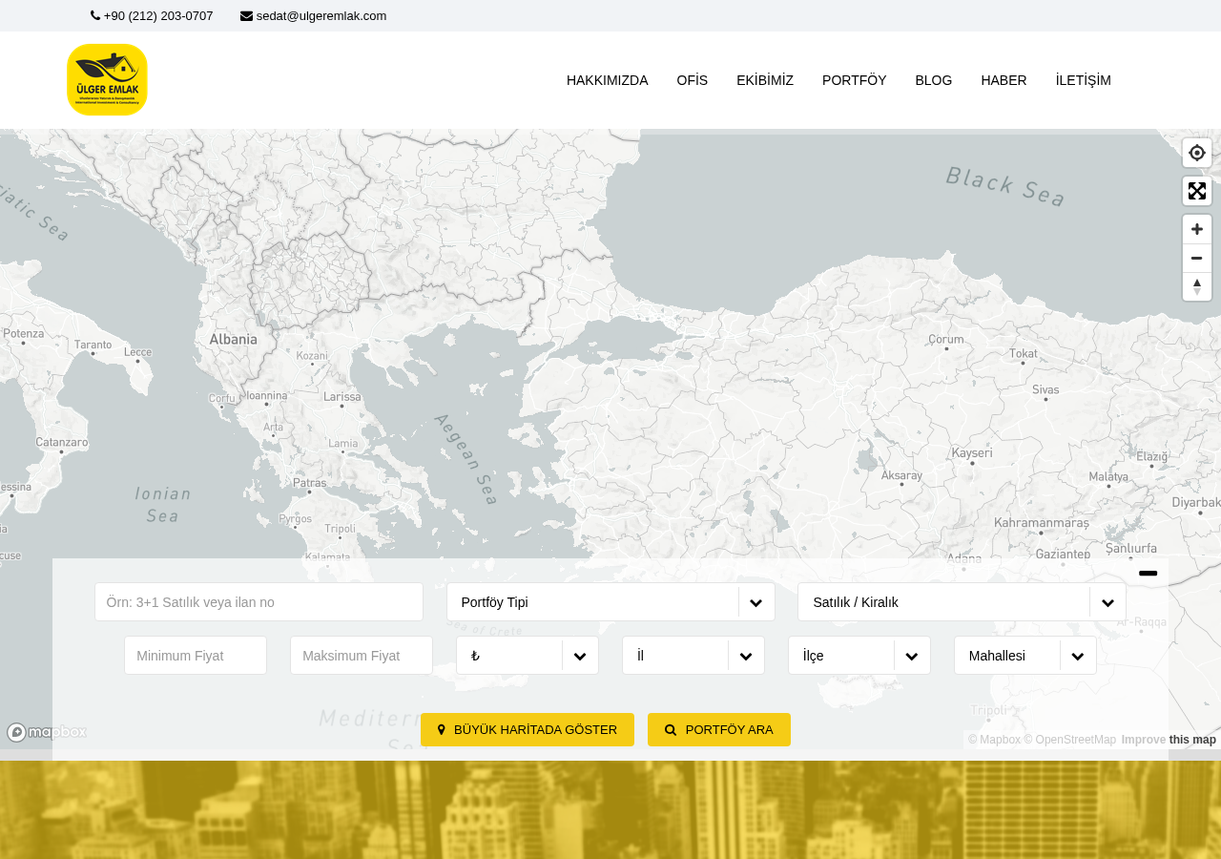Reset map bearing to north

tap(1197, 286)
